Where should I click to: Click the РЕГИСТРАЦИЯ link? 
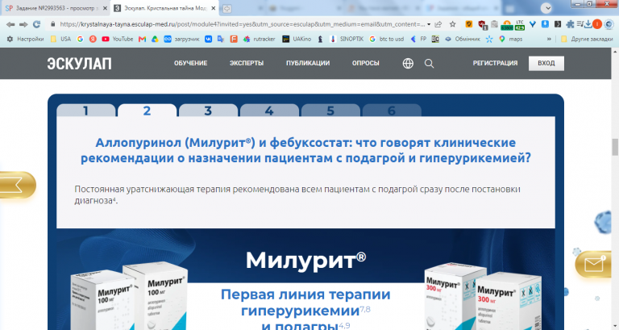[x=495, y=63]
